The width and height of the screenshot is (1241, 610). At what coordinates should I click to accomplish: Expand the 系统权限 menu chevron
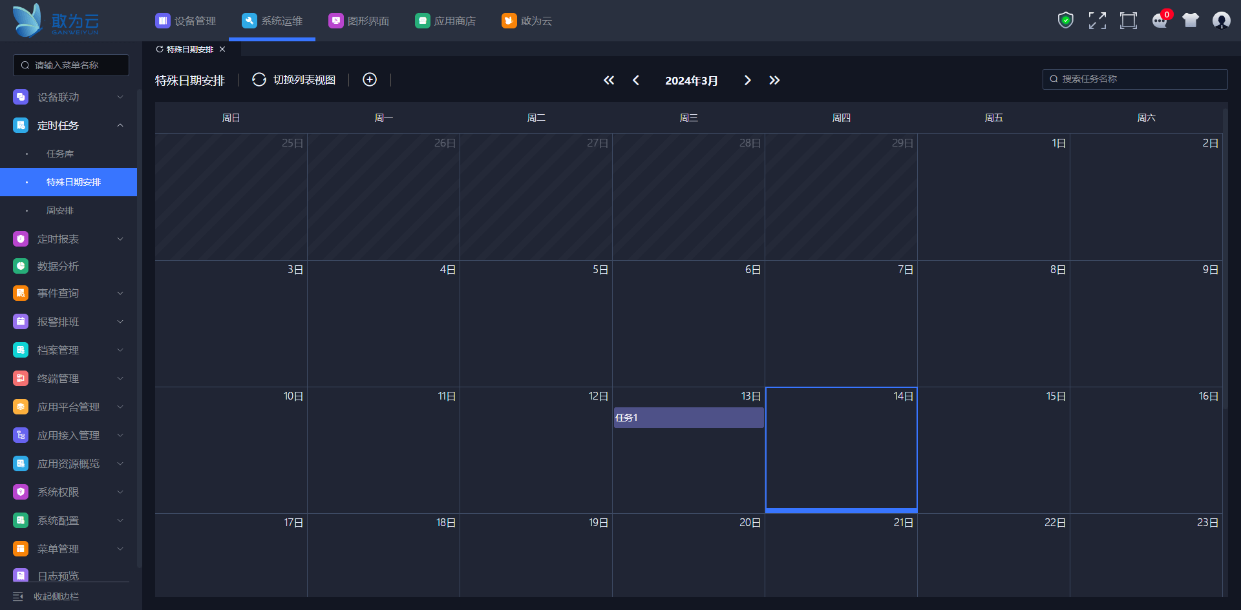[120, 492]
